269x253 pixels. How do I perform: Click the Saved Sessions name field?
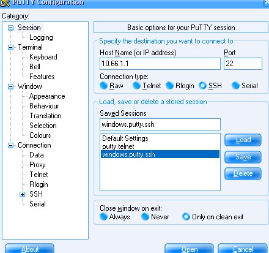(160, 124)
